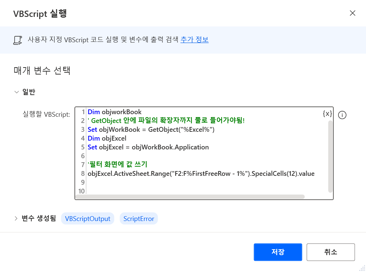
Task: Click the dialog resize grip corner
Action: [x=362, y=268]
